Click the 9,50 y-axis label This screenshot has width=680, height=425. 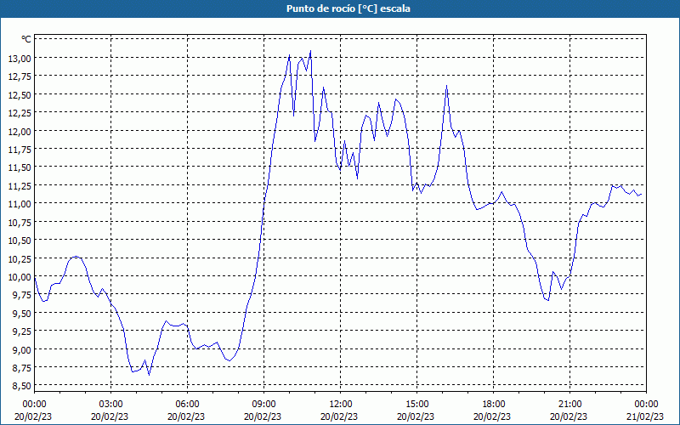pyautogui.click(x=22, y=313)
